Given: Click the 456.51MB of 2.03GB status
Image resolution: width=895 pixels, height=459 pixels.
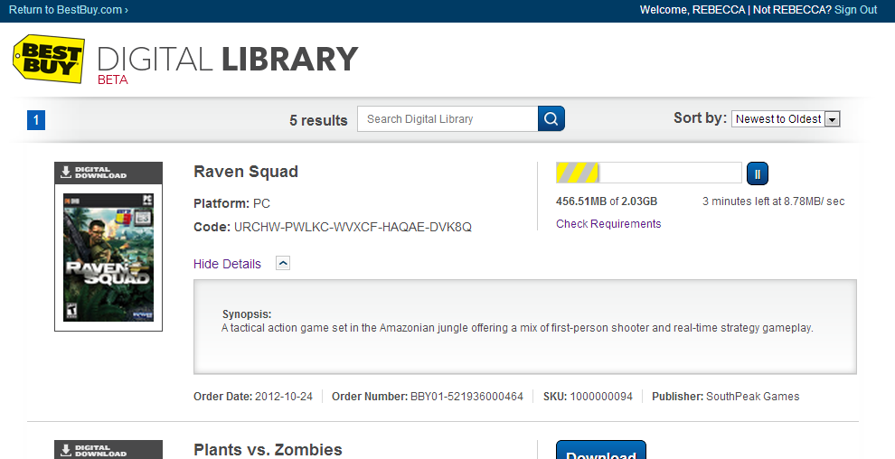Looking at the screenshot, I should click(607, 201).
